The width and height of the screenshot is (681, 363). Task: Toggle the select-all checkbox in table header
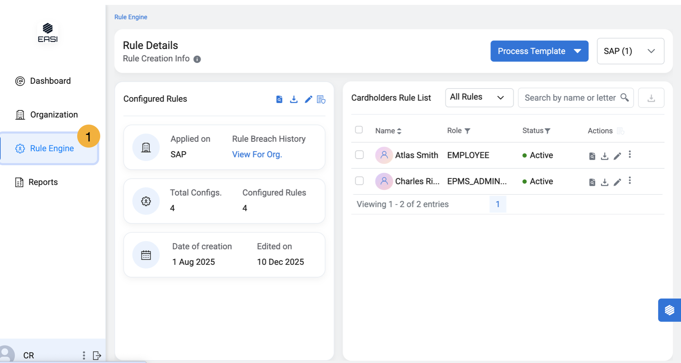(x=359, y=130)
